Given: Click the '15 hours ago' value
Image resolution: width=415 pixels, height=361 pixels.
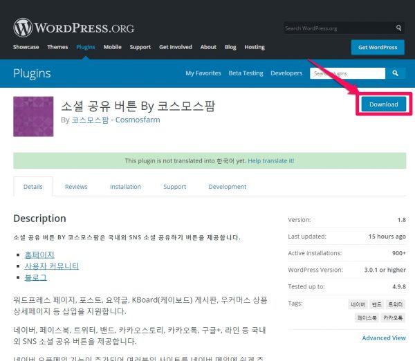Looking at the screenshot, I should coord(387,237).
